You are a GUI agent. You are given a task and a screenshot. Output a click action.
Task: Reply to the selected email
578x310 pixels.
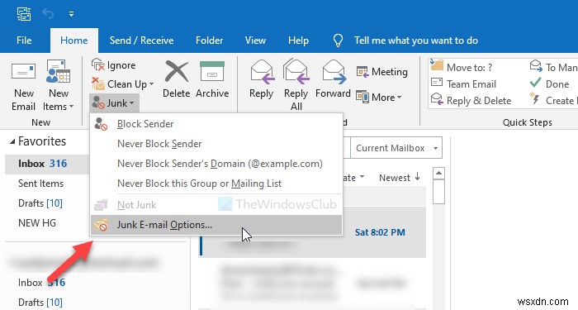(261, 79)
